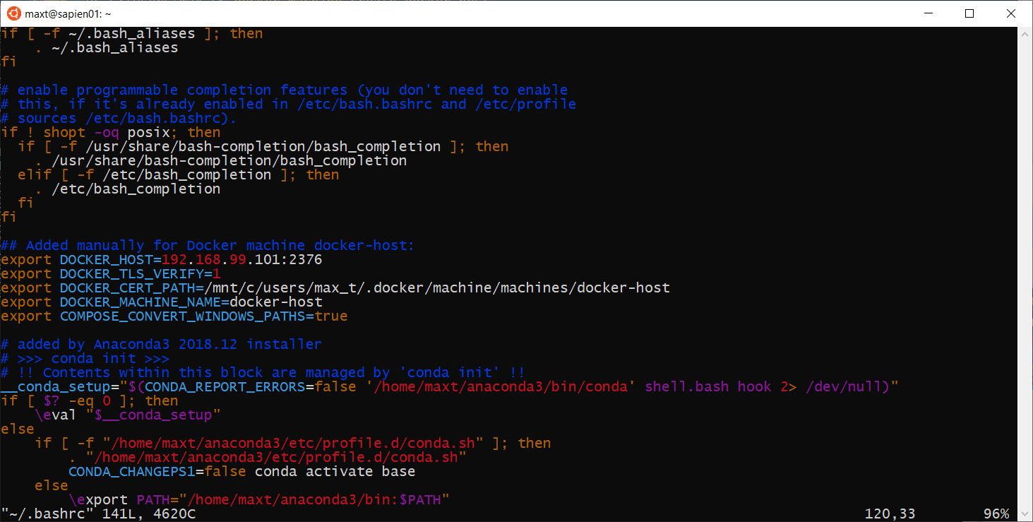Click DOCKER_MACHINE_NAME=docker-host text
The height and width of the screenshot is (522, 1033).
pyautogui.click(x=191, y=302)
